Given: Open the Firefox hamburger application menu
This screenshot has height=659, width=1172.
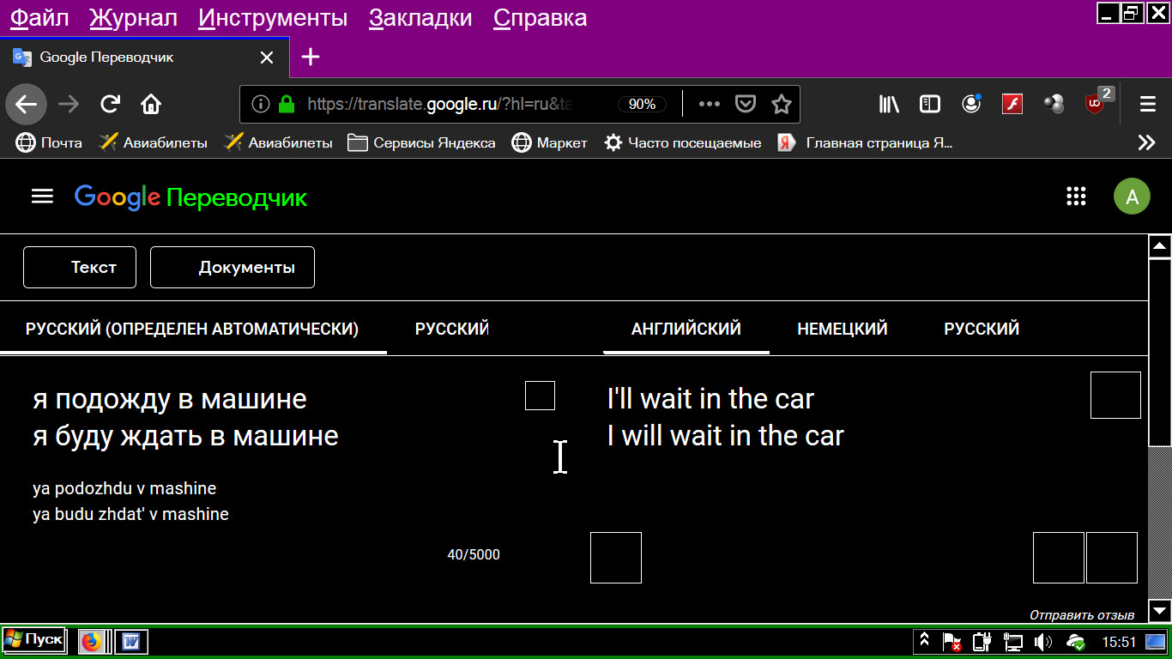Looking at the screenshot, I should (x=1148, y=105).
